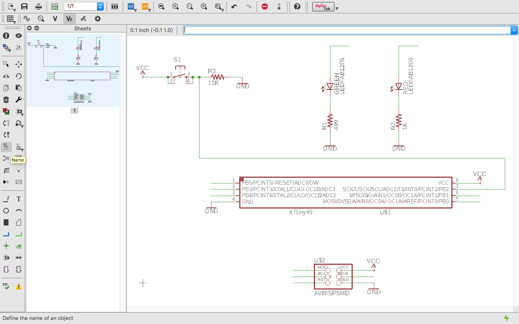The image size is (519, 324).
Task: Click the Zoom out magnifier icon
Action: click(190, 6)
